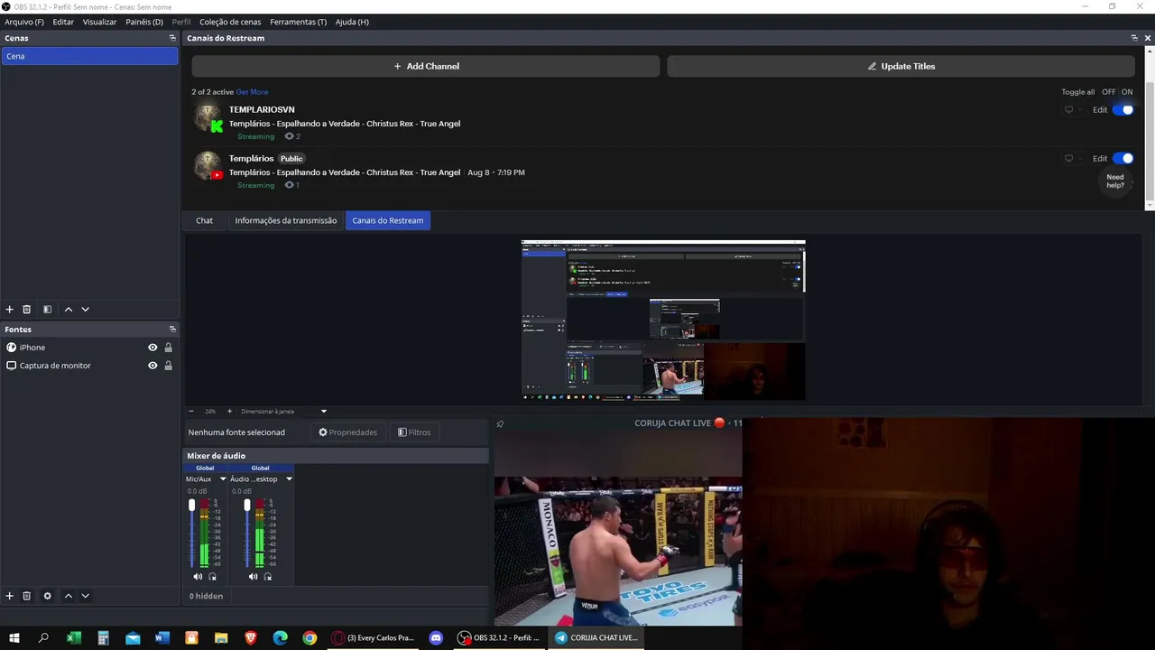Hide the Captura de monitor source

(x=152, y=366)
